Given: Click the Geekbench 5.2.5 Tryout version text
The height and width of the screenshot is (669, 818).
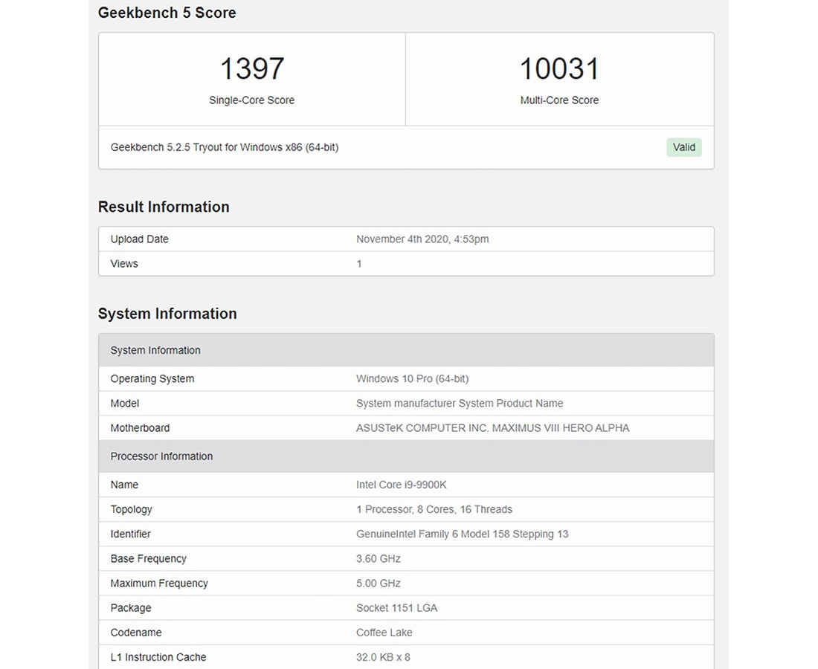Looking at the screenshot, I should (225, 147).
